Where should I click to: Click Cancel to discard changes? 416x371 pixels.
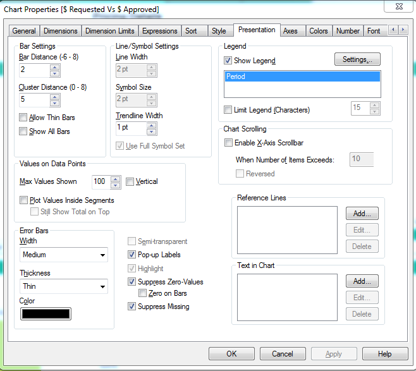coord(283,354)
